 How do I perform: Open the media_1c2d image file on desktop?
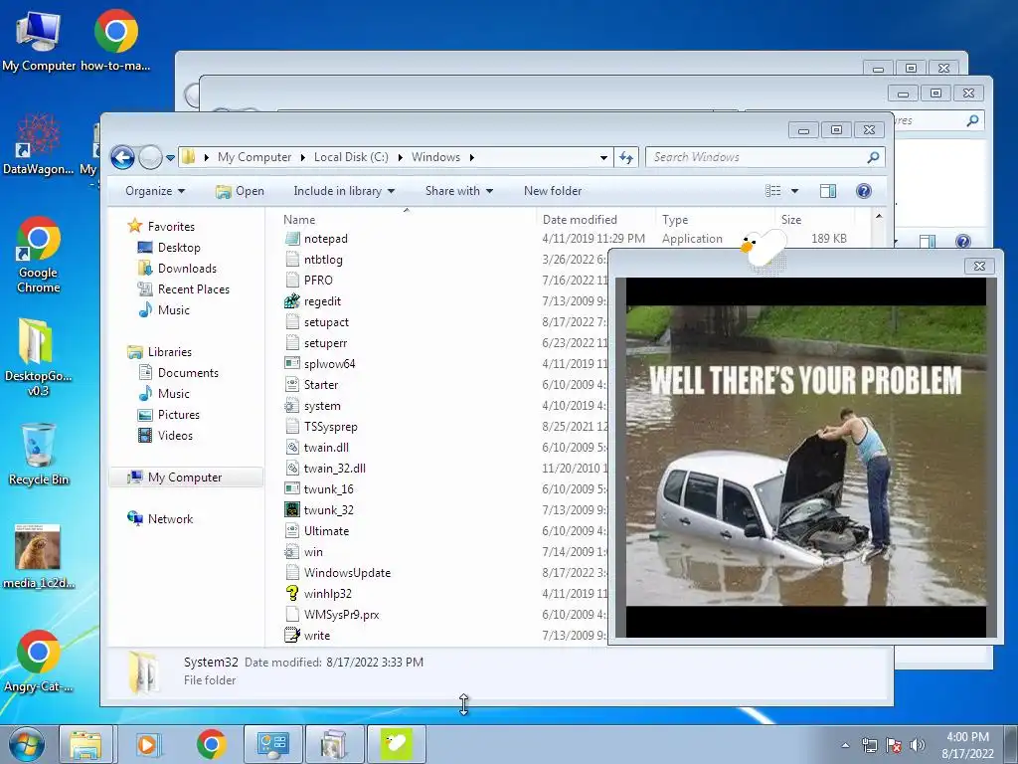[x=39, y=556]
